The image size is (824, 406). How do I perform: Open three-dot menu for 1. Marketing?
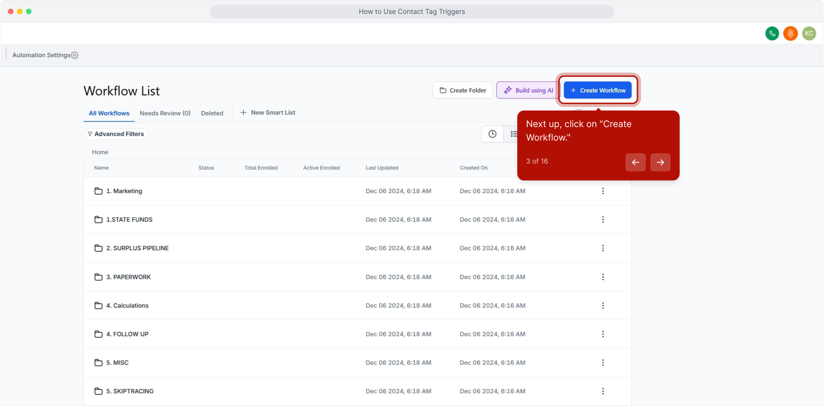point(603,191)
